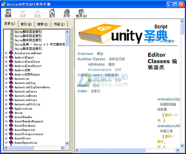Switch to the 搜索(S) search tab
Viewport: 186px width, 154px height.
tap(42, 24)
